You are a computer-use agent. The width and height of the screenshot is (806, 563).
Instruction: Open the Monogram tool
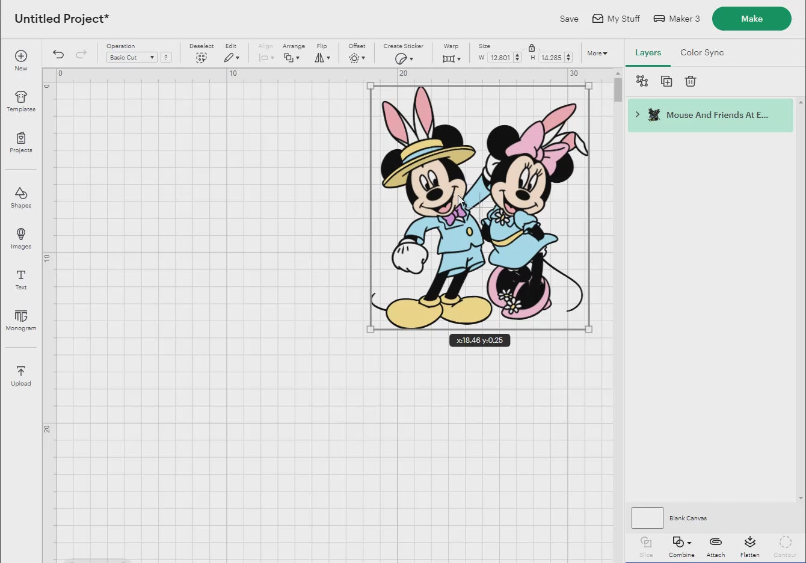coord(21,321)
